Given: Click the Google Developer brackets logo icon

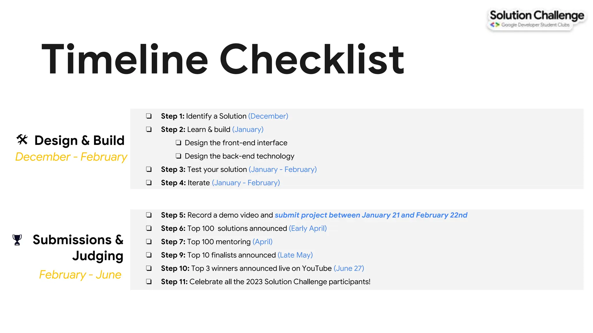Looking at the screenshot, I should click(x=495, y=25).
